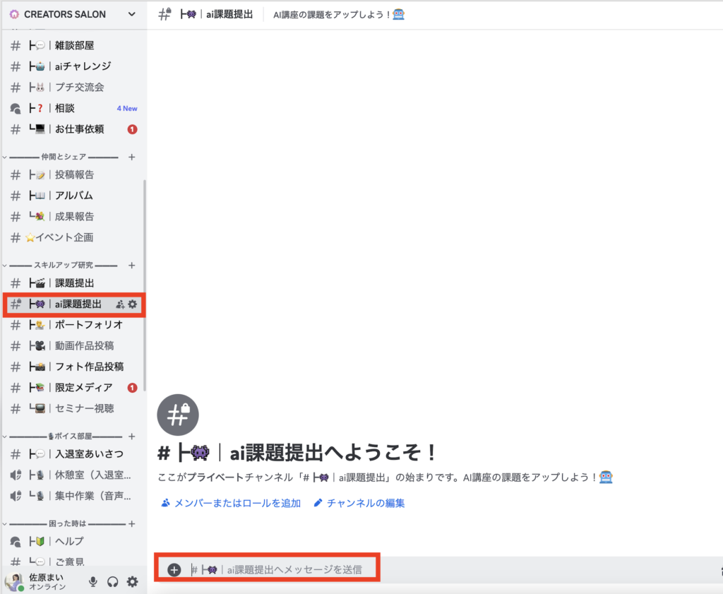Add a channel to スキルアップ研究 category
Viewport: 723px width, 594px height.
[x=132, y=265]
